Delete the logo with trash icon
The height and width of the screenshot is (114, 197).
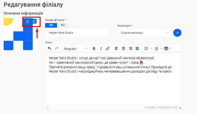click(34, 22)
